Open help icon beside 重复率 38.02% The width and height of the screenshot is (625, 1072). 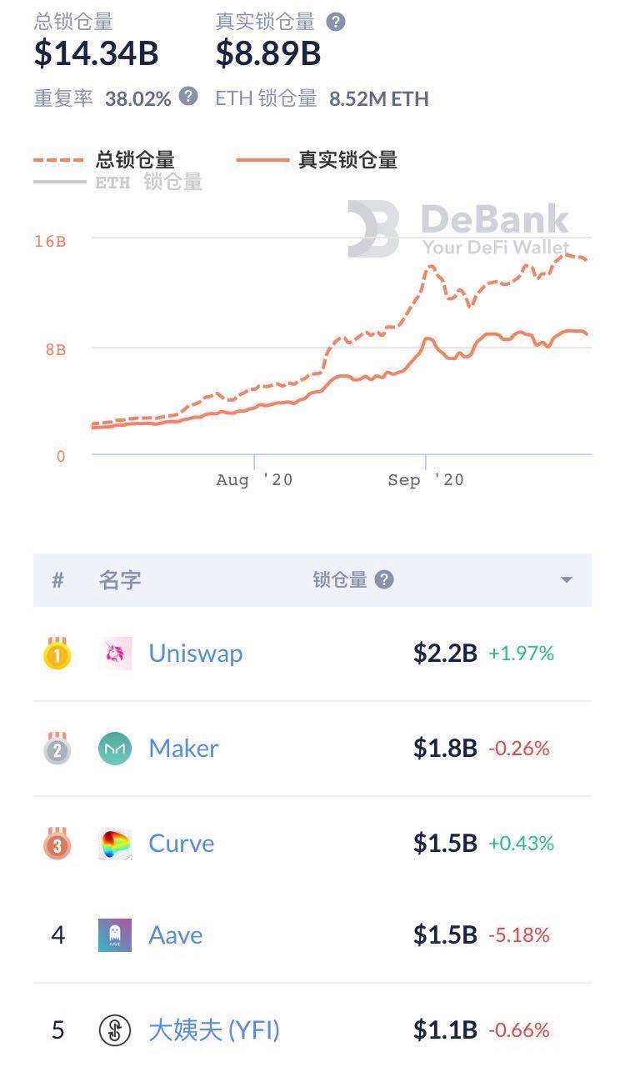click(x=189, y=97)
